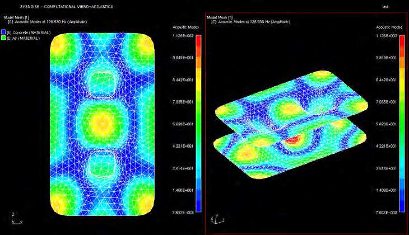Click the green Air material swatch
409x235 pixels.
[3, 38]
